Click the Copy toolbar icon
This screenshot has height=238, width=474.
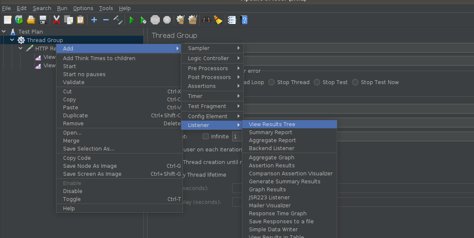69,20
